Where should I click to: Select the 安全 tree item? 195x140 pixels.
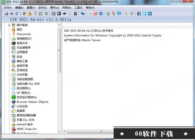tap(20, 57)
